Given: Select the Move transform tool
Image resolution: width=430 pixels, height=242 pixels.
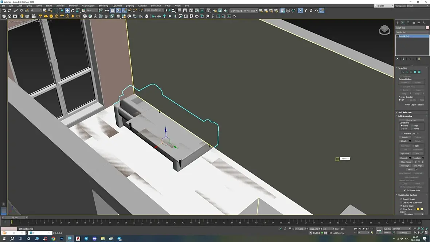Looking at the screenshot, I should coord(67,11).
